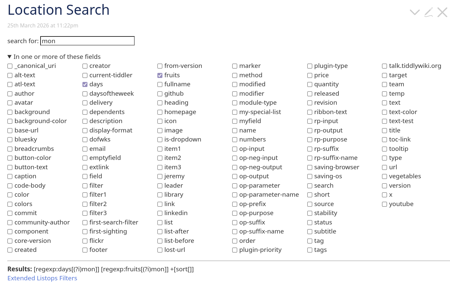
Task: Check the my-special-list checkbox
Action: point(235,112)
